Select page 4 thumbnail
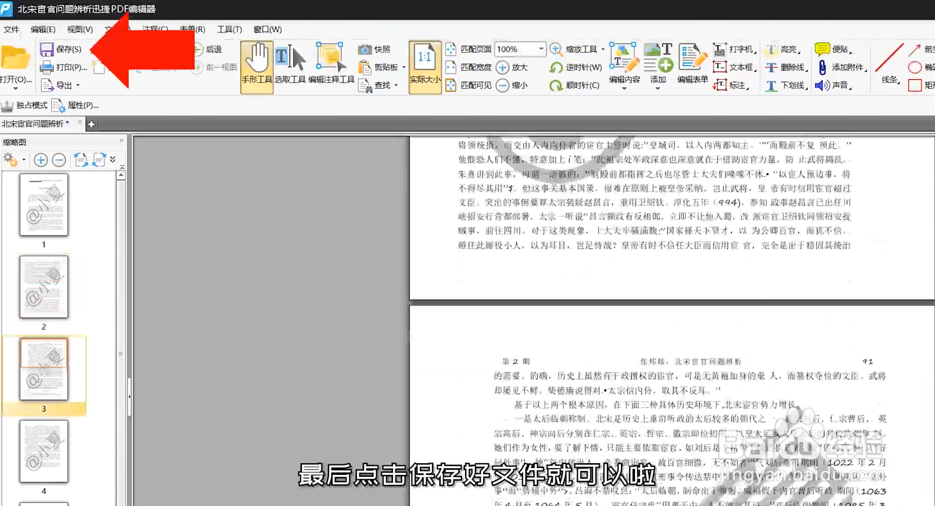 coord(44,452)
